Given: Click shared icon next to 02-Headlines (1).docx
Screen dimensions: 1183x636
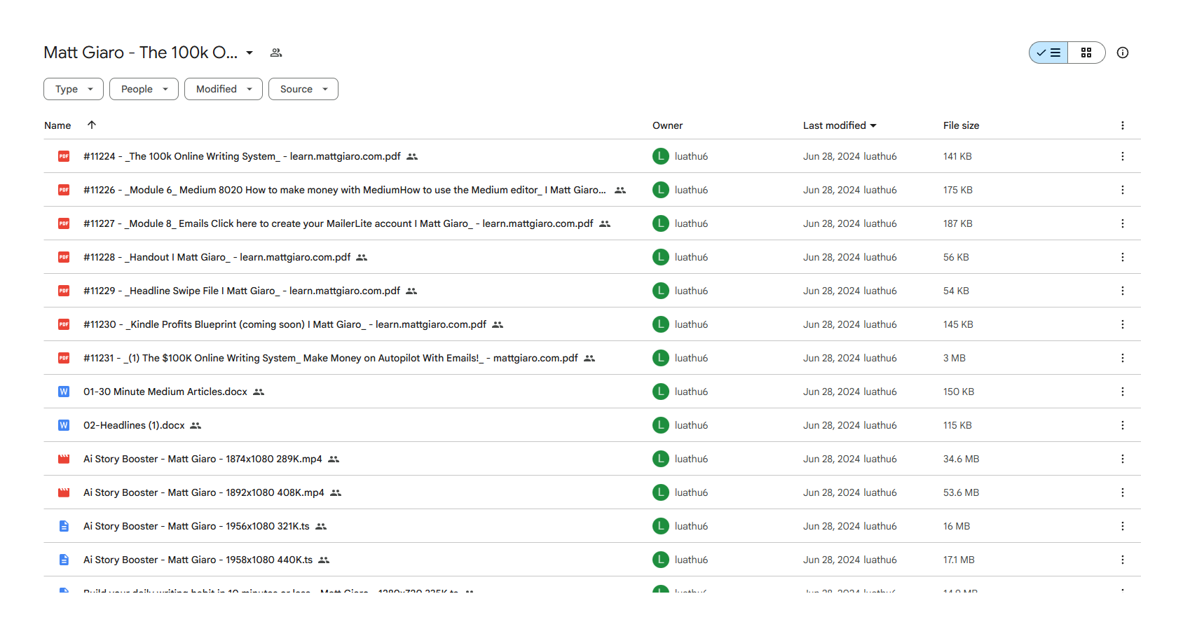Looking at the screenshot, I should [x=196, y=425].
